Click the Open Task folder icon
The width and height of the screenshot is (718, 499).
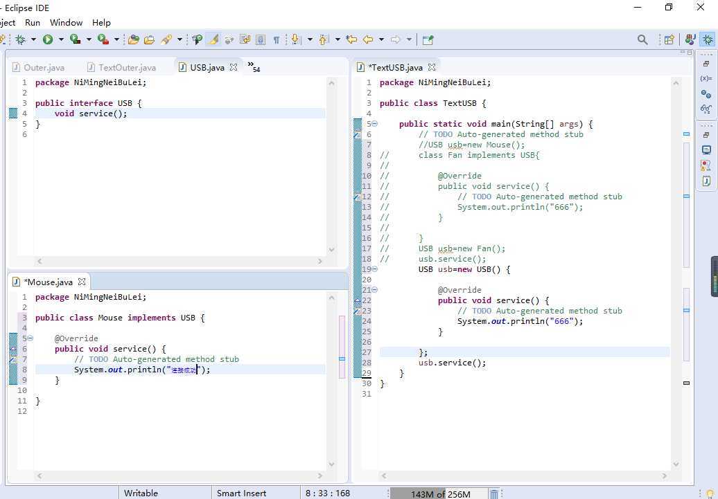pos(149,39)
